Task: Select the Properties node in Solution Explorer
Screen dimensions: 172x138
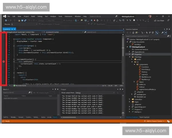Action: click(x=138, y=54)
